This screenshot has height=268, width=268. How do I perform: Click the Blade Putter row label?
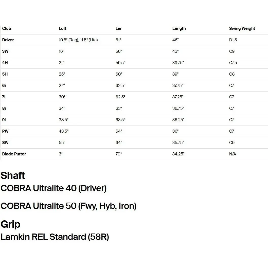pos(14,154)
